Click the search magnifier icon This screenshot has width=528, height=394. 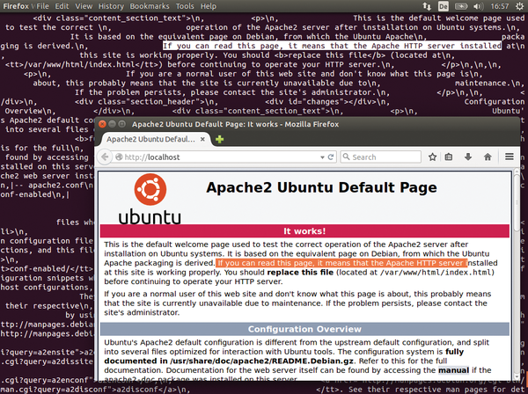pyautogui.click(x=346, y=157)
